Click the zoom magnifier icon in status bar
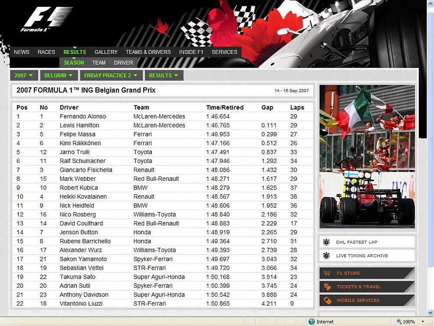The image size is (434, 326). pos(399,322)
